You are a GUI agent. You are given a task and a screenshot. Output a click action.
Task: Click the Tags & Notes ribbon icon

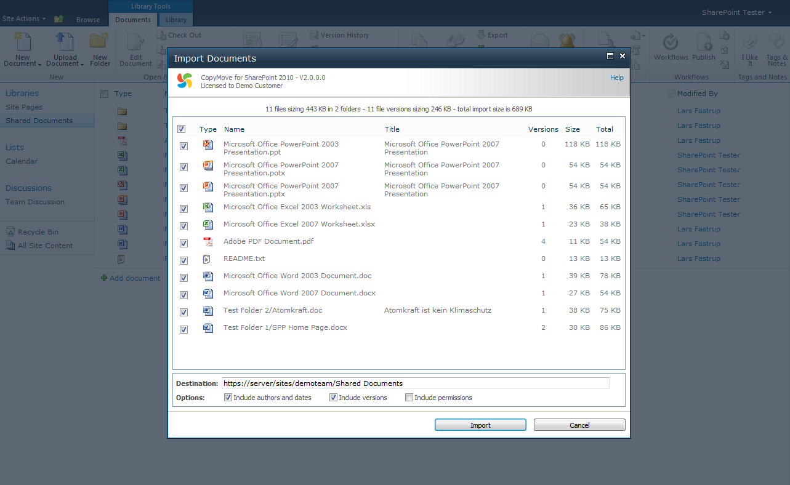click(776, 42)
